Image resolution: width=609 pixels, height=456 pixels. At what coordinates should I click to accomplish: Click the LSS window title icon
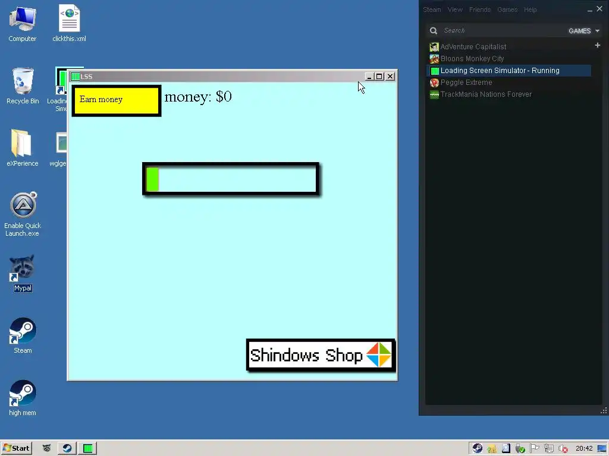coord(76,77)
